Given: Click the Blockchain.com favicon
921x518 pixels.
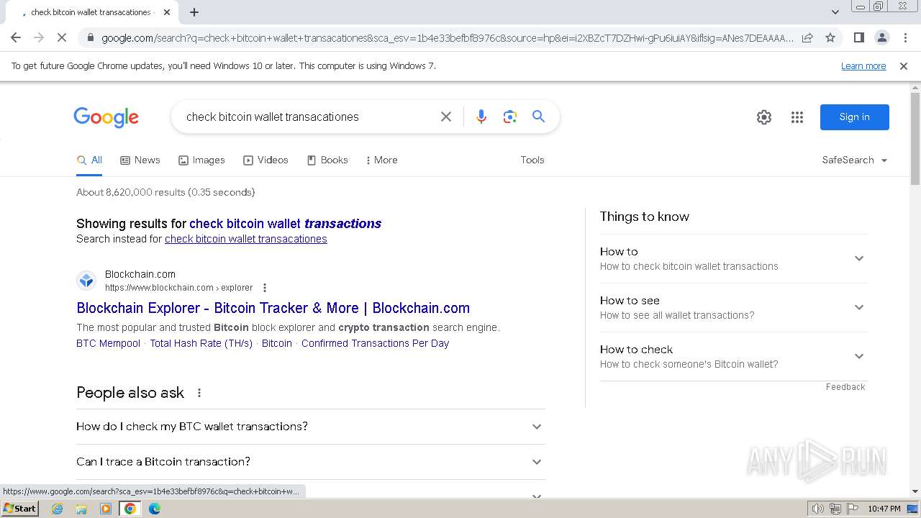Looking at the screenshot, I should click(86, 281).
